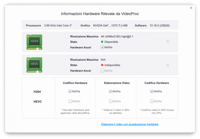Click the dialog title 'Informazioni Hardware Rilevate da VideoProc'
This screenshot has height=139, width=200.
point(100,14)
